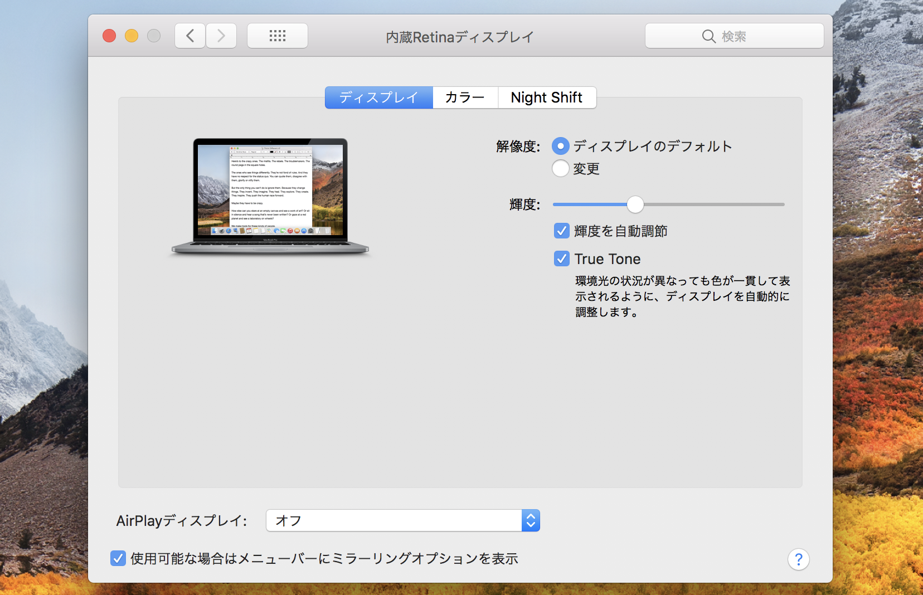Click the AirPlay dropdown blue stepper arrows
This screenshot has height=595, width=923.
[x=531, y=520]
